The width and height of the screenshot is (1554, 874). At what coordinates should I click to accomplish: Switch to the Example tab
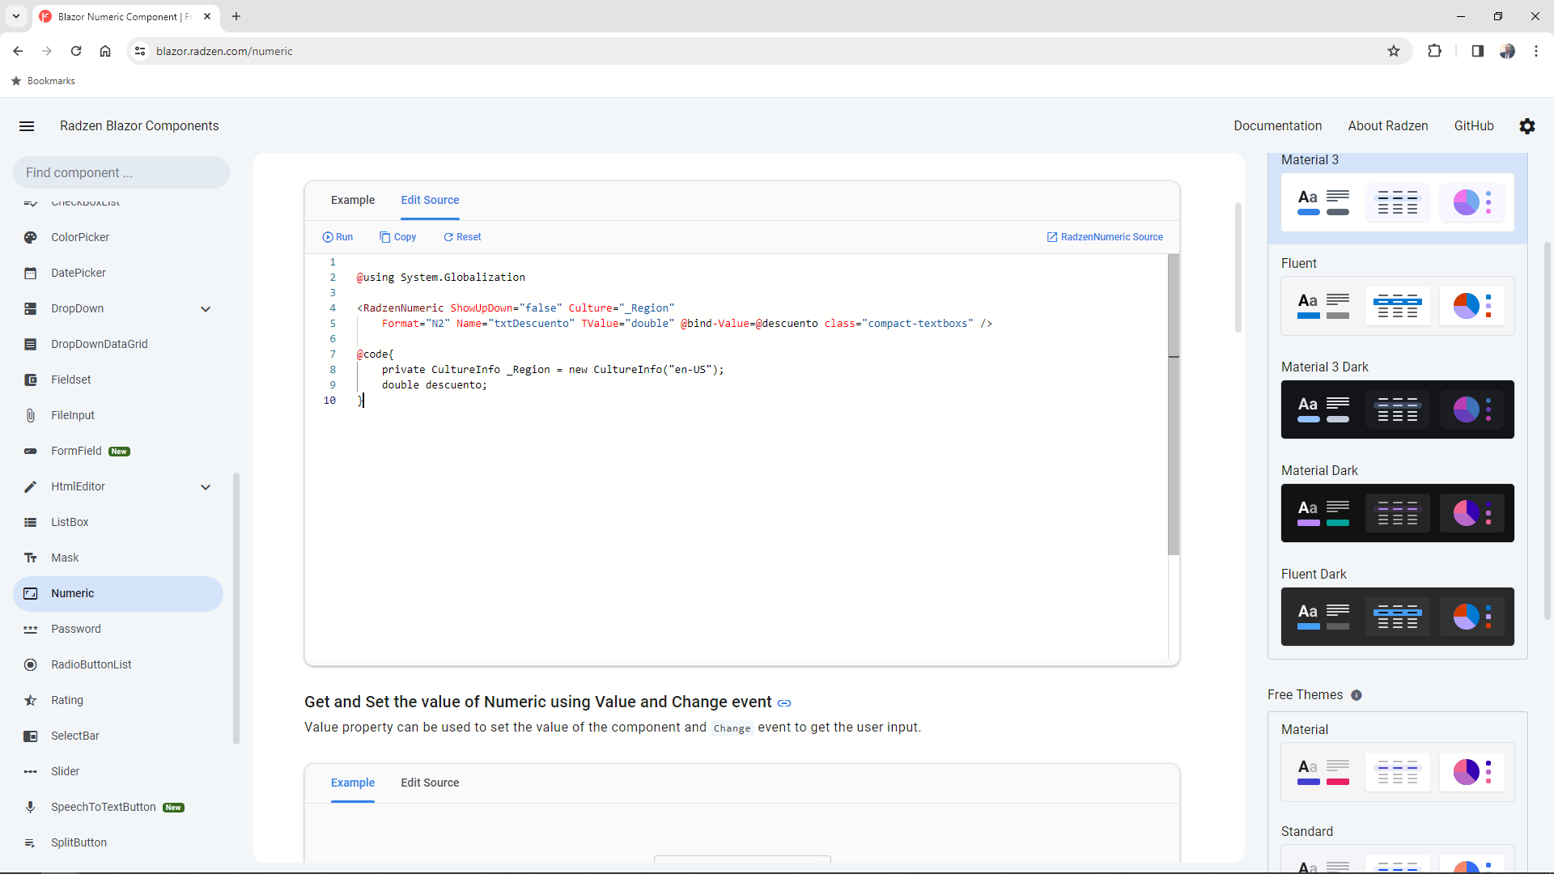[353, 200]
